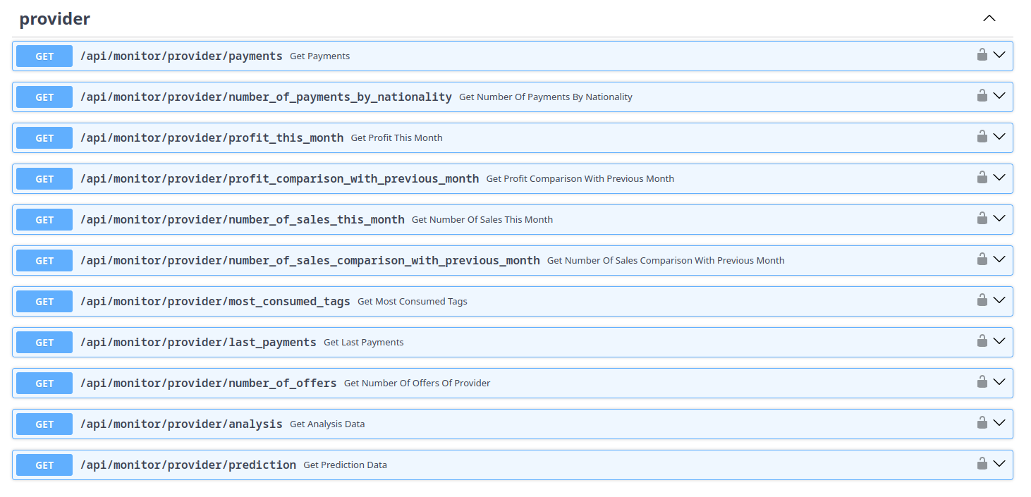Click the GET badge on the prediction endpoint
Viewport: 1031px width, 497px height.
44,465
